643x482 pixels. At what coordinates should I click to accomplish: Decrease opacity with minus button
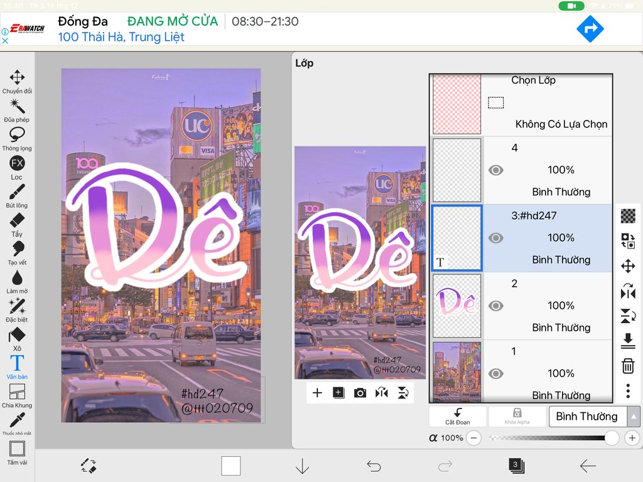[473, 438]
